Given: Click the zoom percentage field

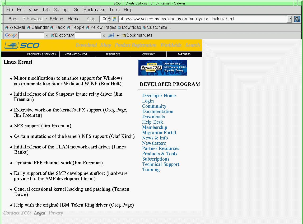Looking at the screenshot, I should point(104,19).
